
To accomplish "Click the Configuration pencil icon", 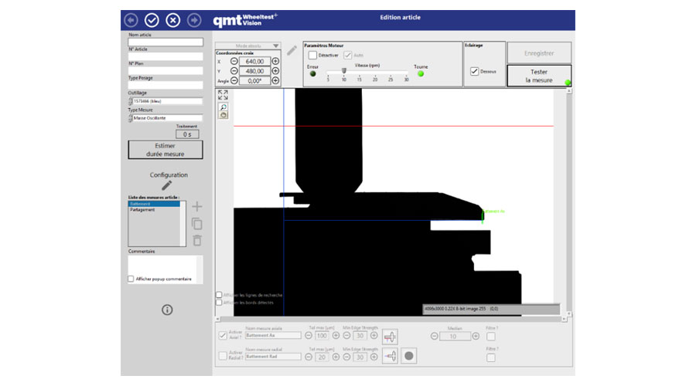I will pos(166,186).
